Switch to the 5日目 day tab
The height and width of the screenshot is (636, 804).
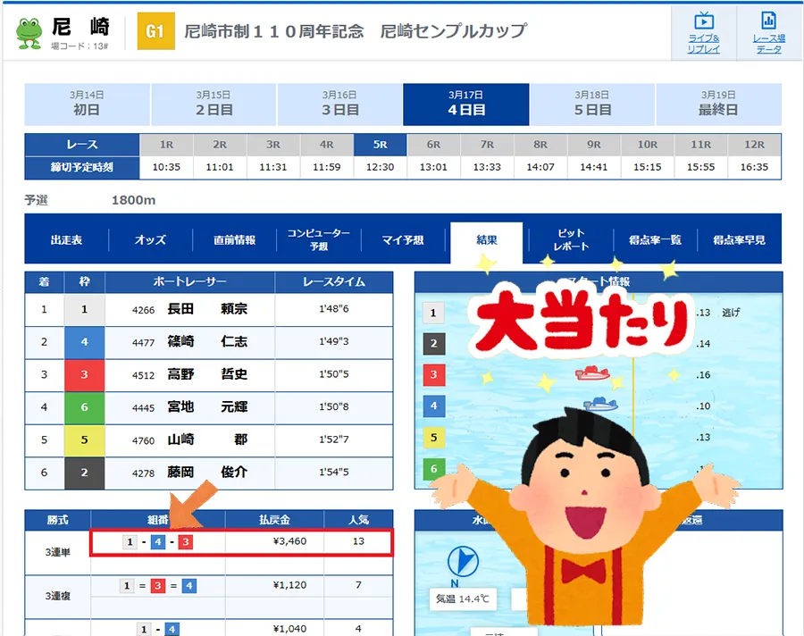(592, 104)
